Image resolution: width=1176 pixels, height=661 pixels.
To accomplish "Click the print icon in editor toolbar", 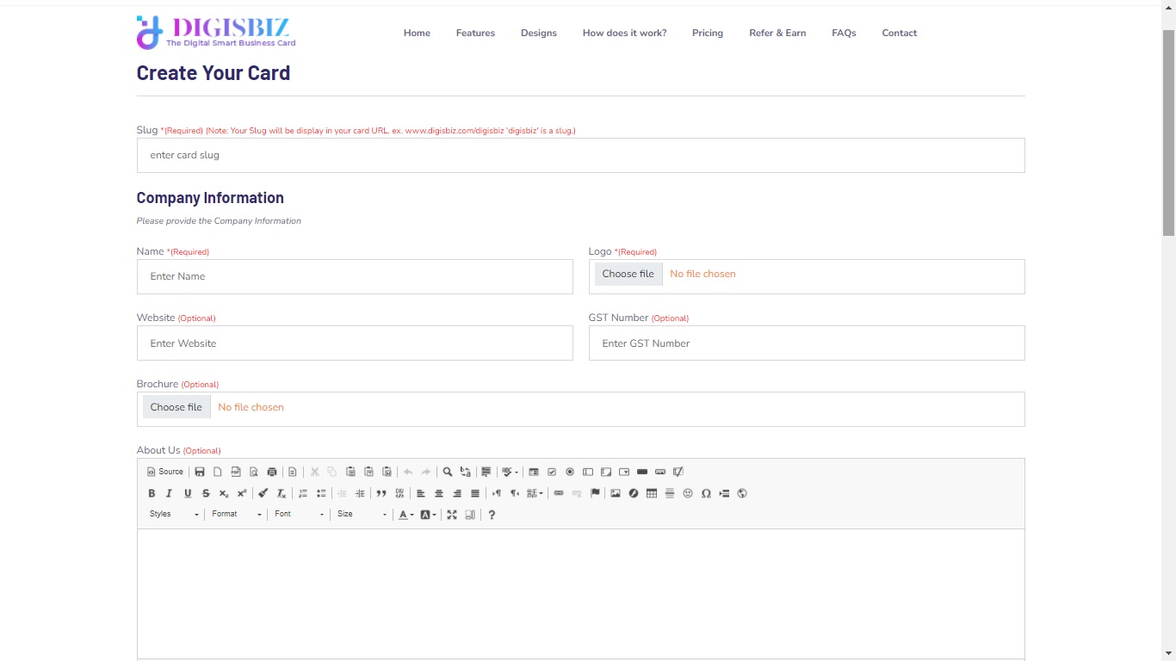I will [x=272, y=472].
